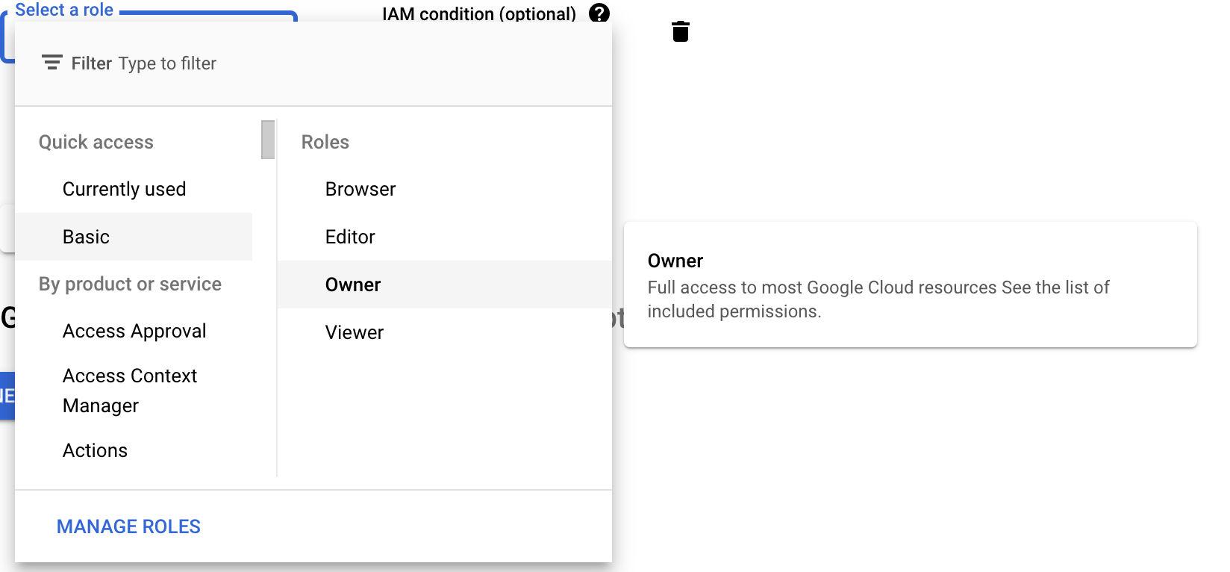This screenshot has width=1230, height=572.
Task: Click the Owner tooltip title
Action: click(x=675, y=261)
